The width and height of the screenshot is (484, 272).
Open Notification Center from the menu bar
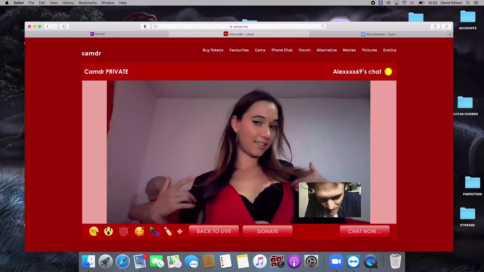476,3
